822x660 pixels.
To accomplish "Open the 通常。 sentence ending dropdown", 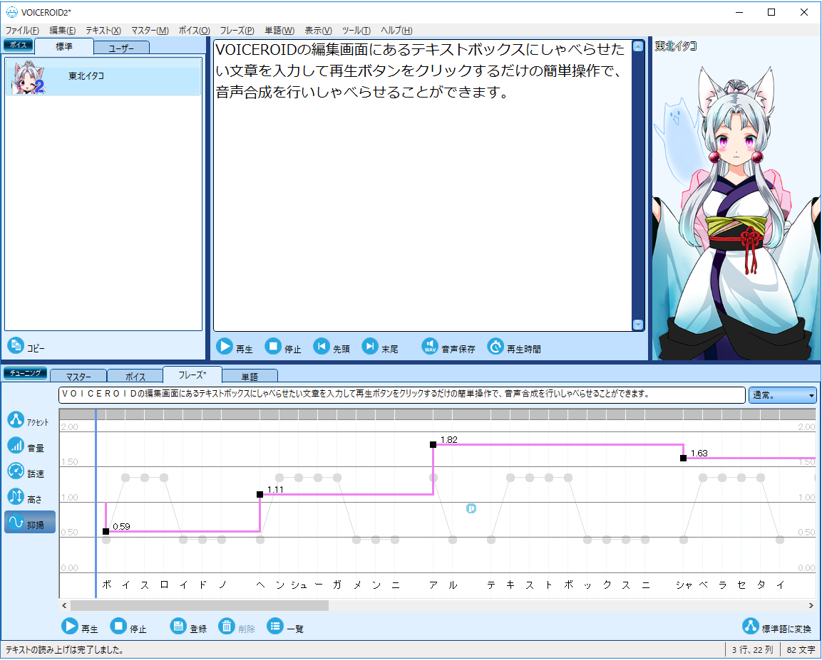I will (782, 395).
